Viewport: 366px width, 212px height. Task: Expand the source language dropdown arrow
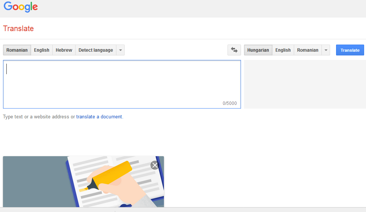pyautogui.click(x=120, y=50)
